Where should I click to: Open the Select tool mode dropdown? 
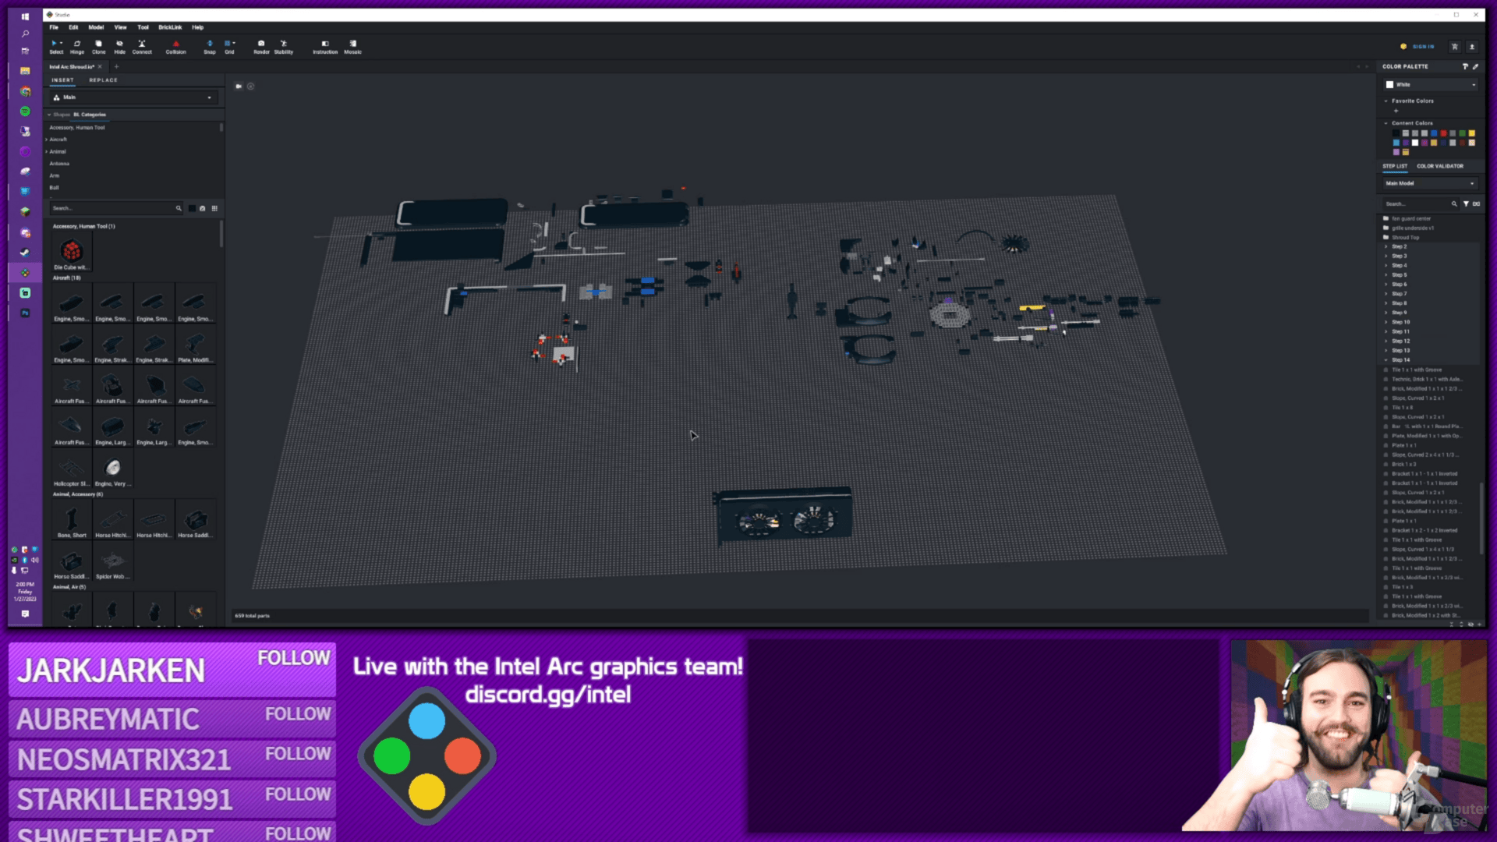[x=62, y=43]
